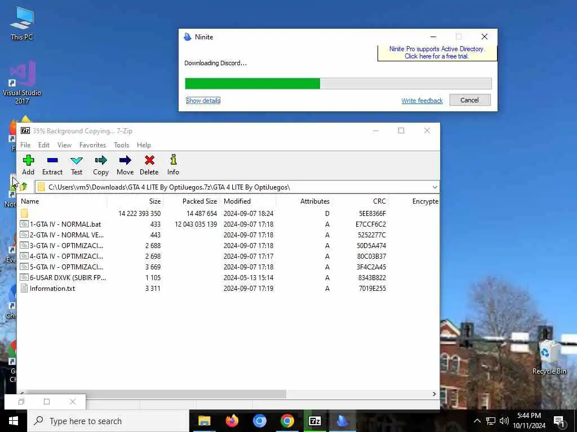Select the 4-GTA IV - OPTIMIZACI... file
The width and height of the screenshot is (577, 432).
click(x=228, y=256)
